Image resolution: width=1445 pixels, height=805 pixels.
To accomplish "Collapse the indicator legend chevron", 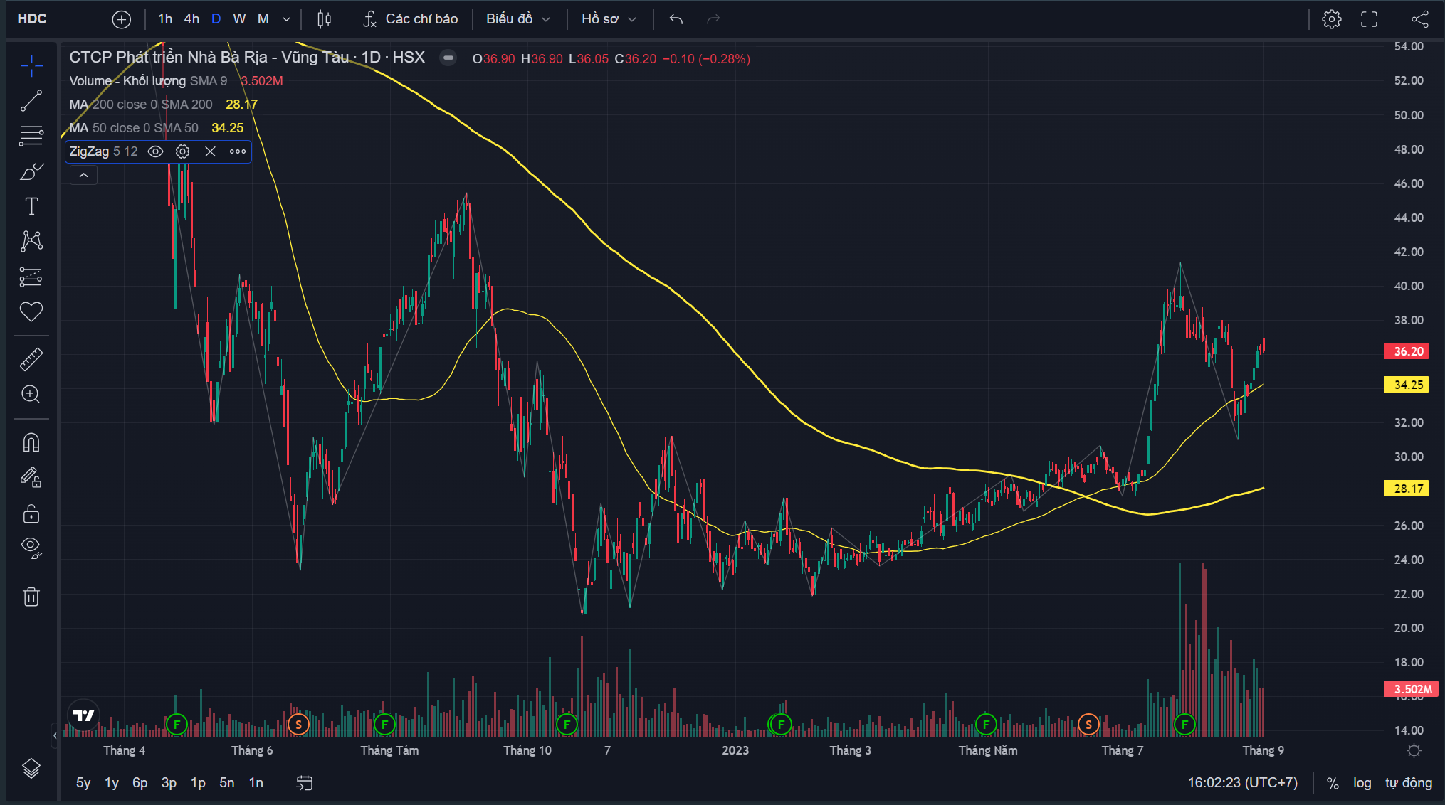I will [x=83, y=175].
